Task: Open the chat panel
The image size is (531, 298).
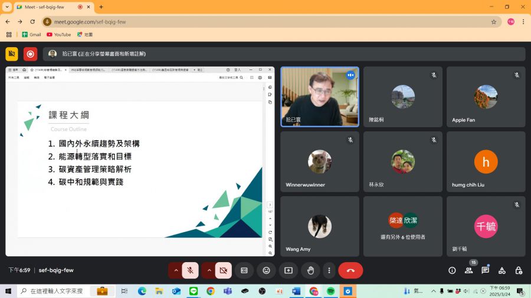Action: pyautogui.click(x=485, y=270)
